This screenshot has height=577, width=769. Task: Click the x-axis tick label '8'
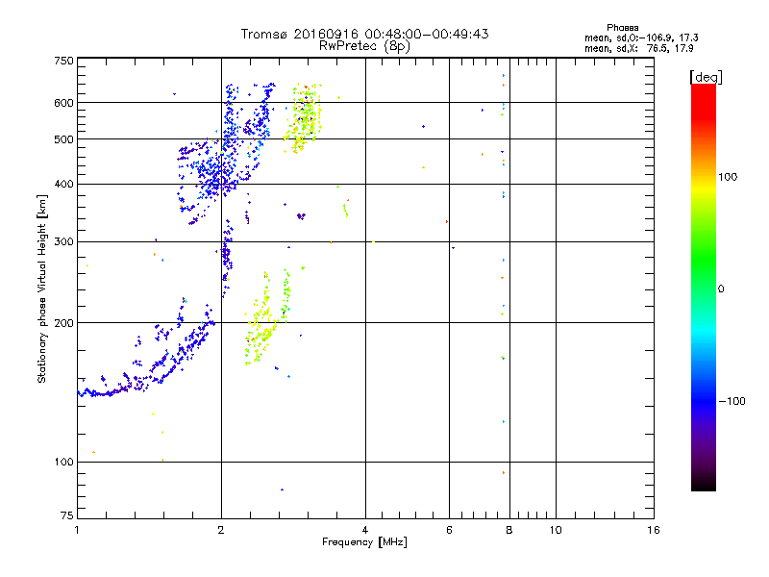pos(509,530)
